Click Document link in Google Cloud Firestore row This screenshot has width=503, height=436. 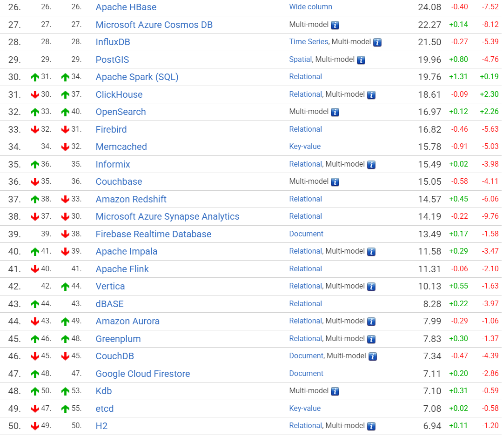tap(306, 374)
